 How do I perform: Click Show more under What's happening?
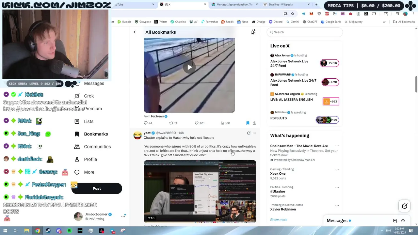tap(279, 220)
